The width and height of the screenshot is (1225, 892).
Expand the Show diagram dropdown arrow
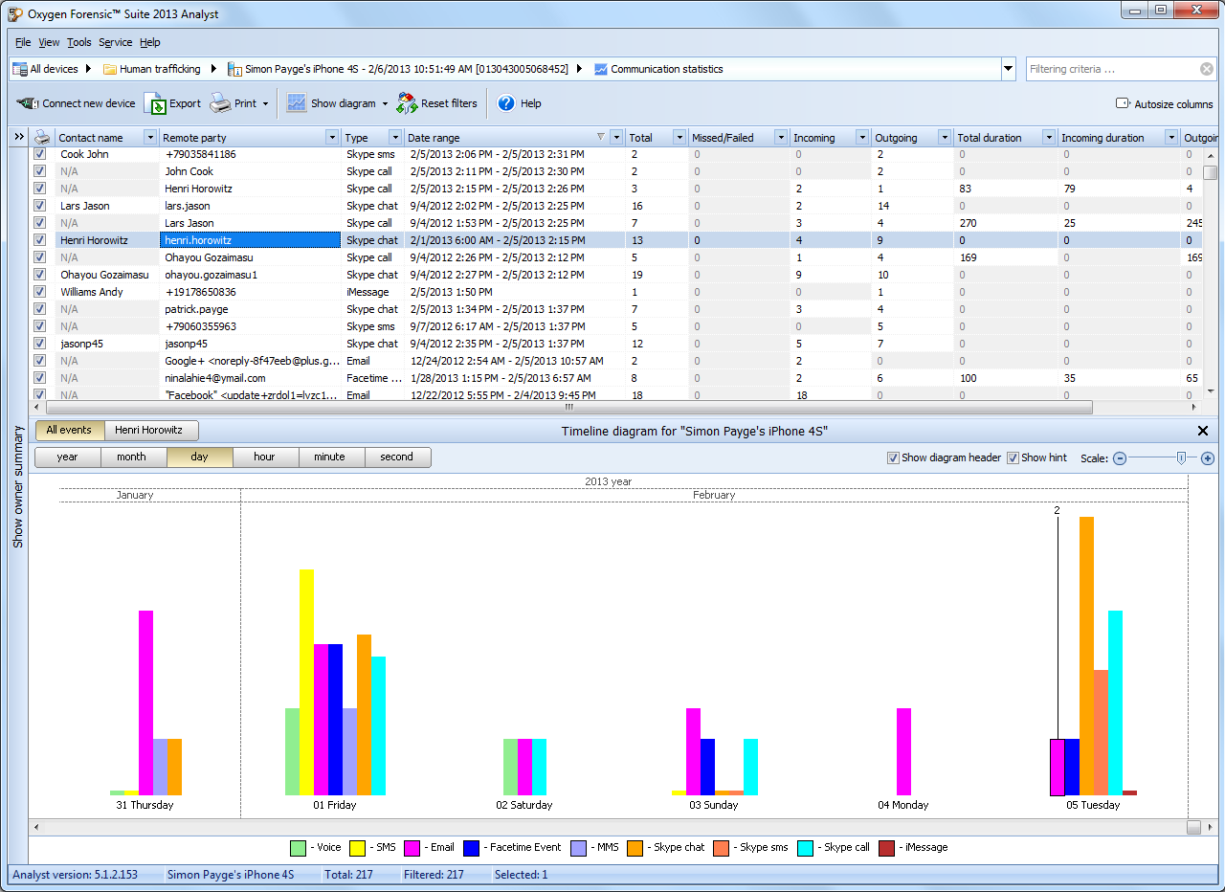[385, 103]
